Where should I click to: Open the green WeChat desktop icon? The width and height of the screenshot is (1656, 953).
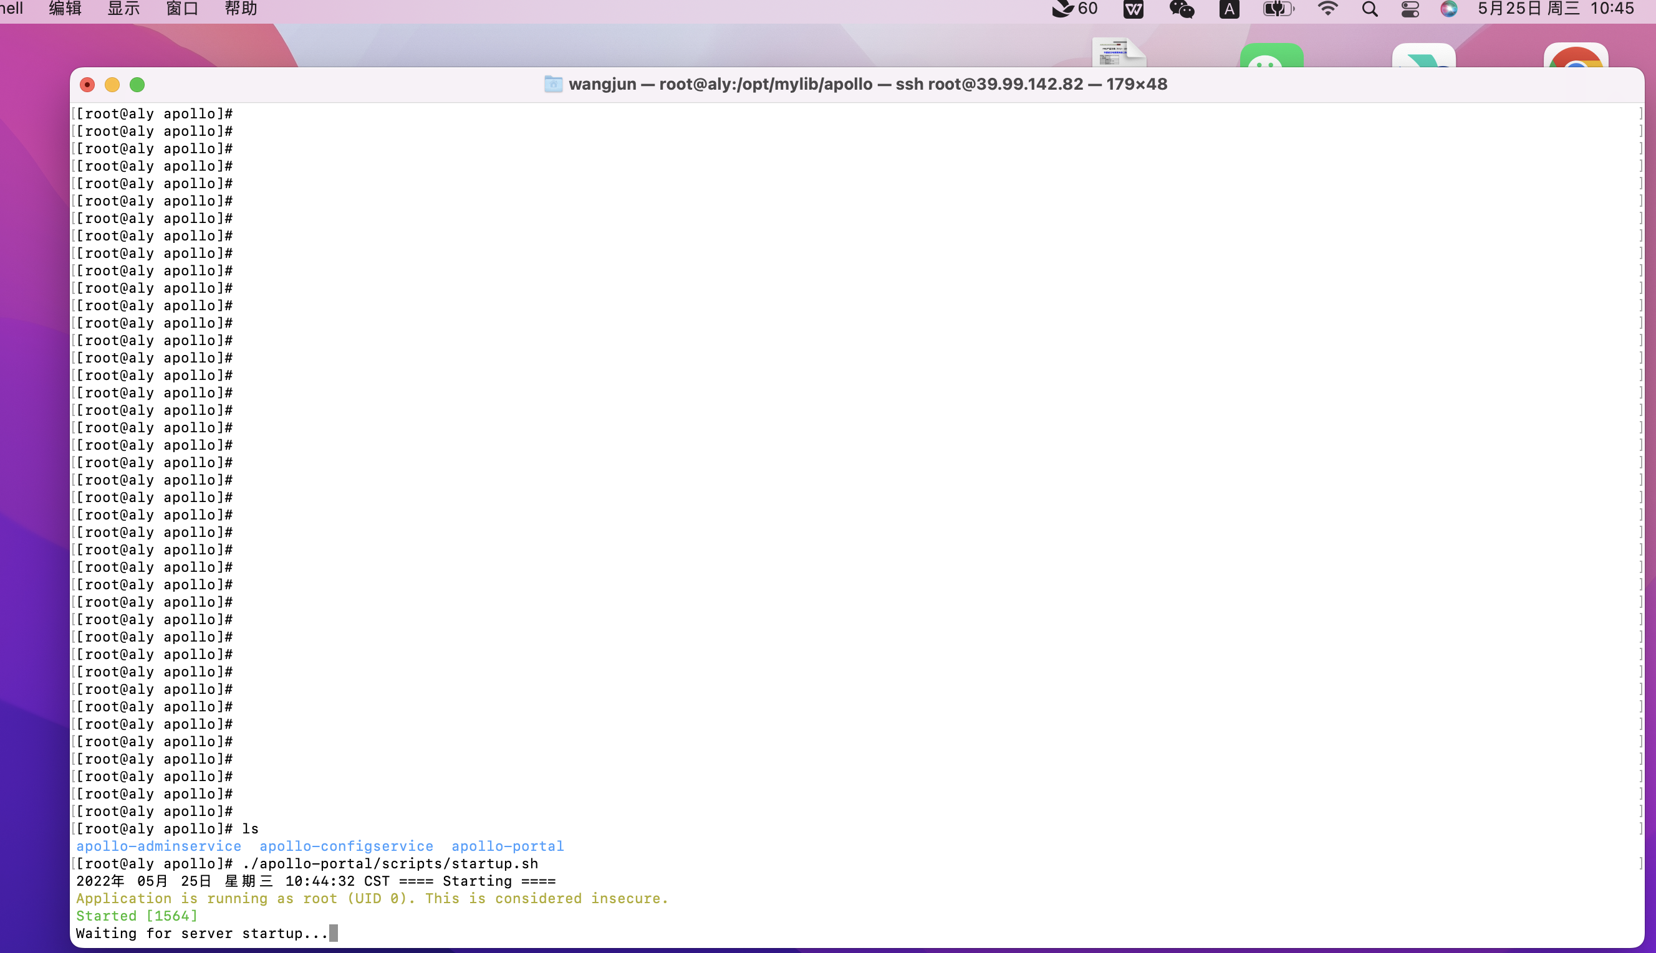tap(1271, 56)
